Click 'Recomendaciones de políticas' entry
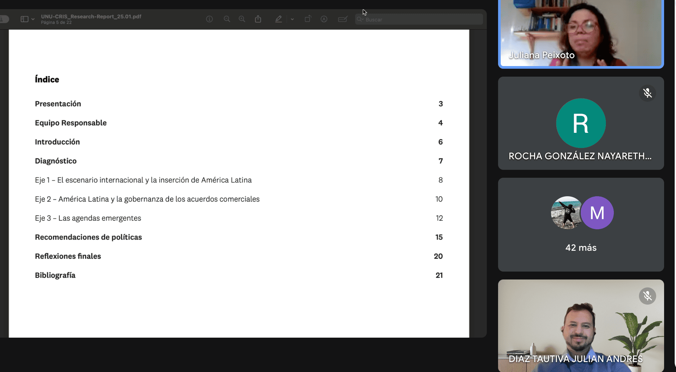The width and height of the screenshot is (676, 372). point(88,237)
